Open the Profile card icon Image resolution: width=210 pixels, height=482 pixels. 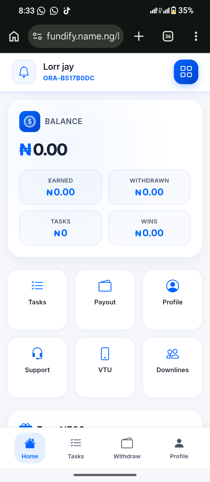(173, 286)
